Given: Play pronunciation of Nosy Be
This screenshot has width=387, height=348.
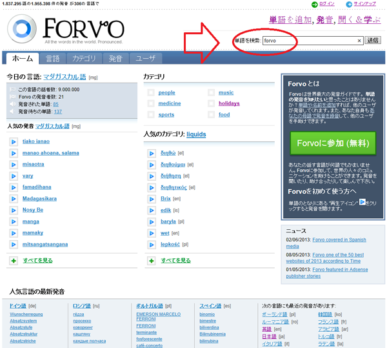Looking at the screenshot, I should tap(14, 210).
